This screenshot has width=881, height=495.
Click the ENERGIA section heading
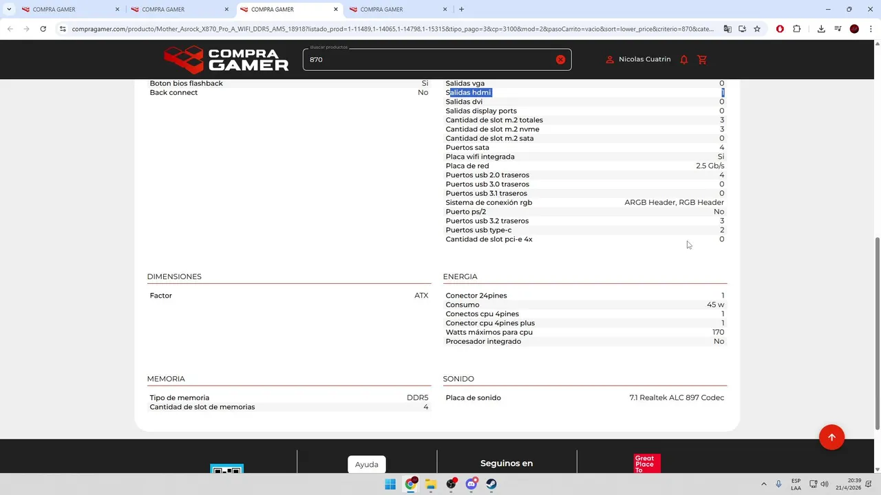[460, 276]
